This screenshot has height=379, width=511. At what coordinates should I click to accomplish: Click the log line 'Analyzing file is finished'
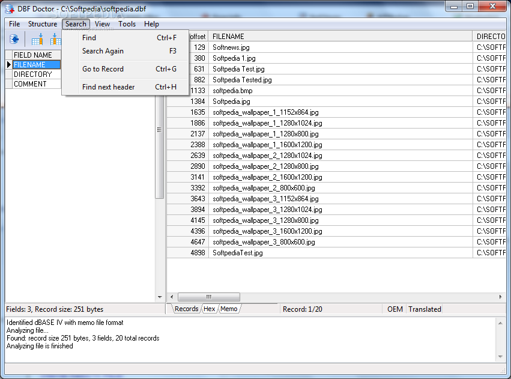(40, 346)
